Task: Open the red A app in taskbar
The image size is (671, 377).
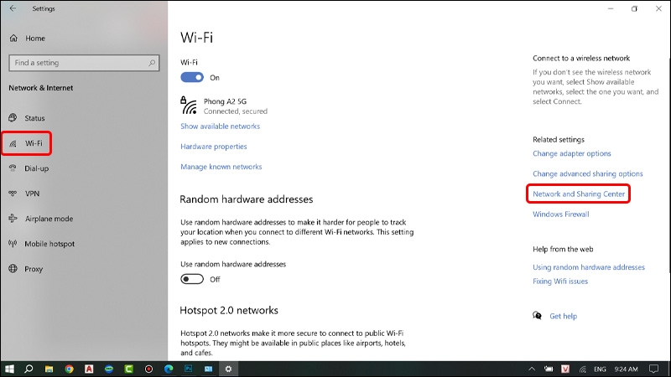Action: 89,369
